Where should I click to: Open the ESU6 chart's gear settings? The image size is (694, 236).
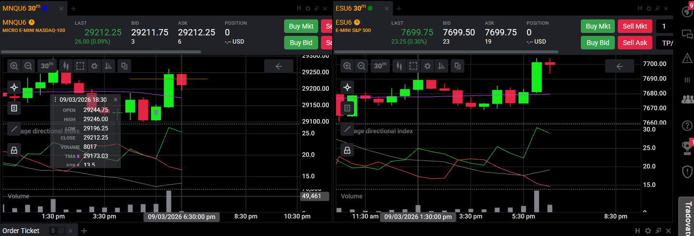(427, 66)
